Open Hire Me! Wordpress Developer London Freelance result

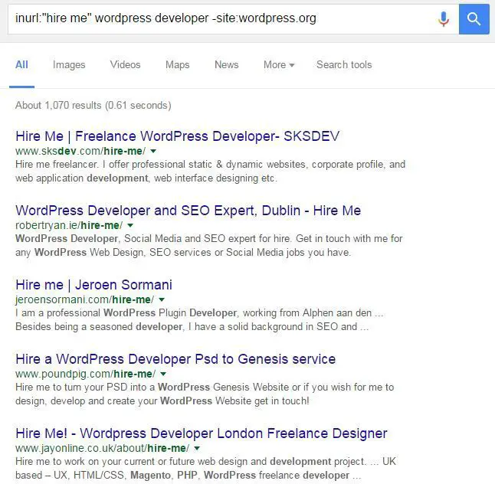click(x=202, y=433)
